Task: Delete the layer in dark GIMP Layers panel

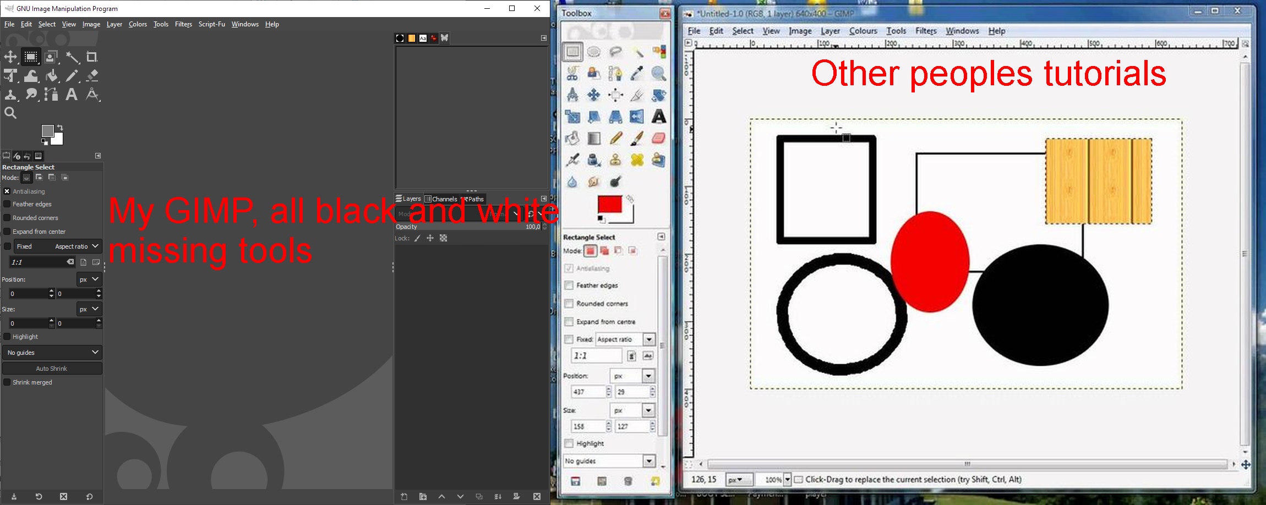Action: click(x=537, y=497)
